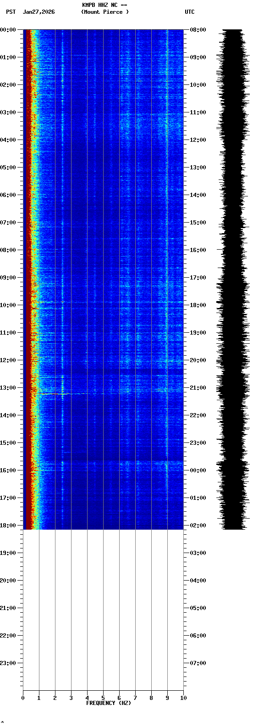Image resolution: width=253 pixels, height=727 pixels.
Task: Click UTC time label '18:00'
Action: point(198,305)
